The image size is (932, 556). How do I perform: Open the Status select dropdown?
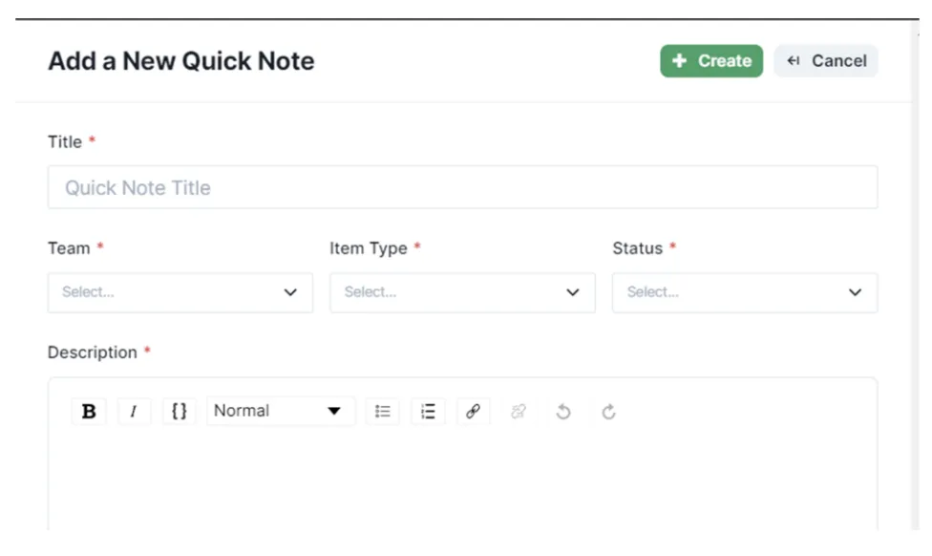tap(745, 292)
